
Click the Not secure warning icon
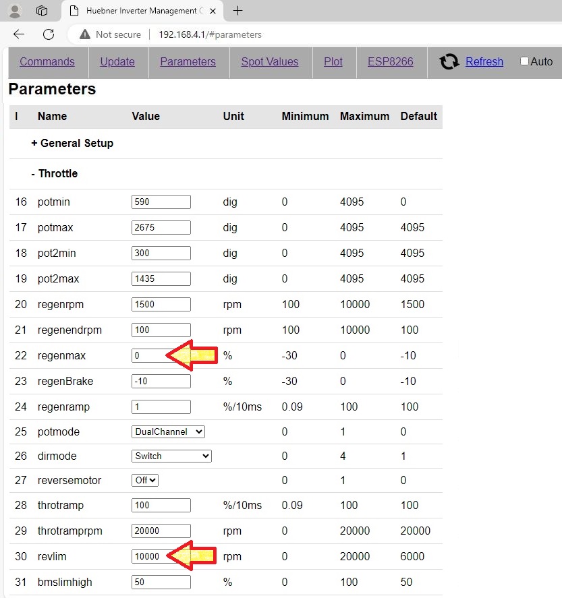point(84,34)
